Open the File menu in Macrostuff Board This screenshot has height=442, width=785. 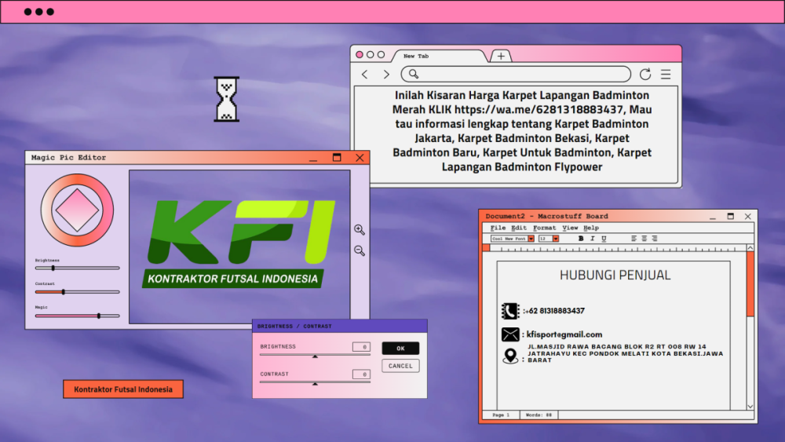tap(498, 228)
